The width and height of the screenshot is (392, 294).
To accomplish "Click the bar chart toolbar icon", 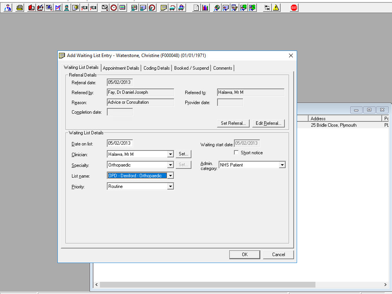I will pos(205,8).
